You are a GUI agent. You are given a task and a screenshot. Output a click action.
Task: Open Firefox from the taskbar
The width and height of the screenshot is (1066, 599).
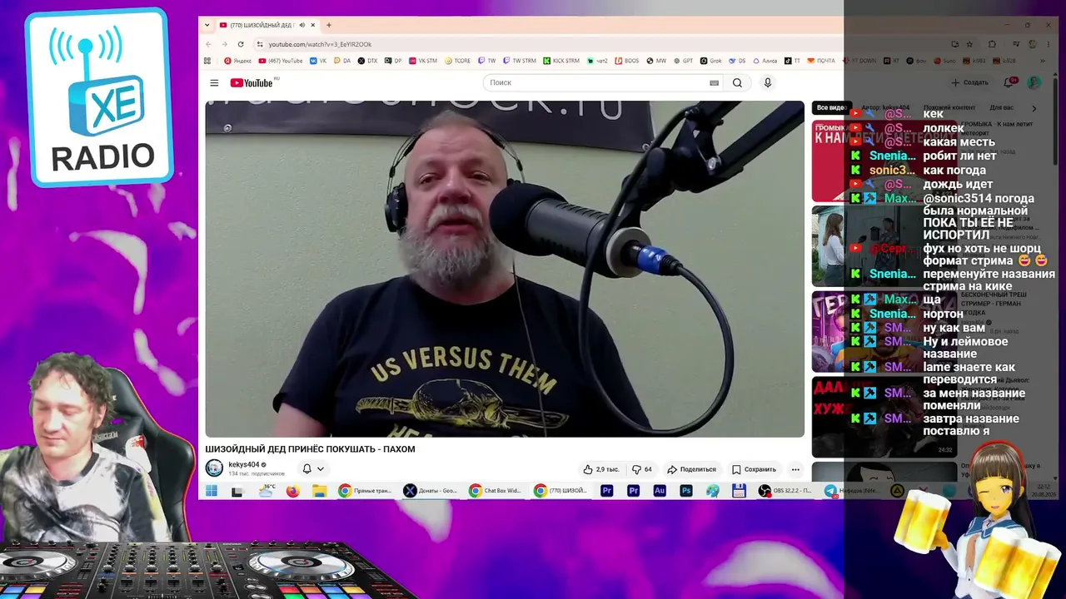(x=292, y=491)
